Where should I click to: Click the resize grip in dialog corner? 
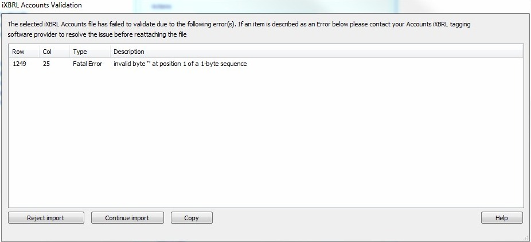pyautogui.click(x=526, y=237)
